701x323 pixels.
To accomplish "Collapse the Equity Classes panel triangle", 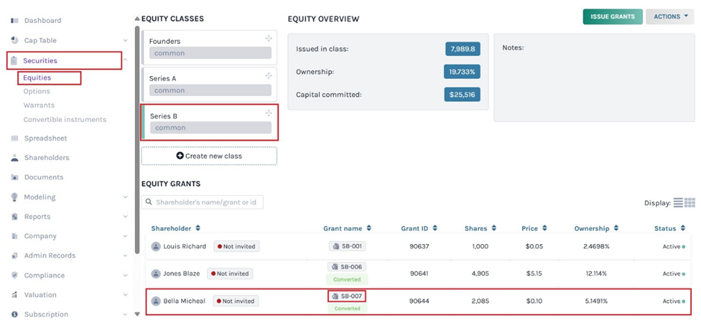I will 136,19.
